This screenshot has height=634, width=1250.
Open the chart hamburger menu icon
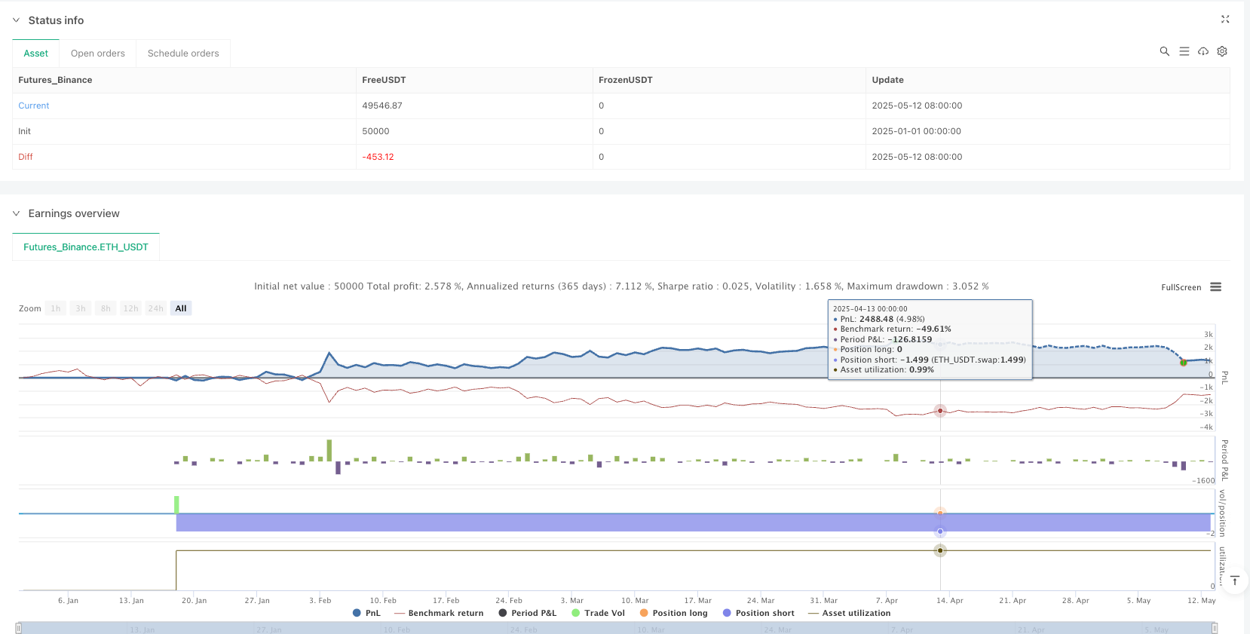coord(1215,287)
